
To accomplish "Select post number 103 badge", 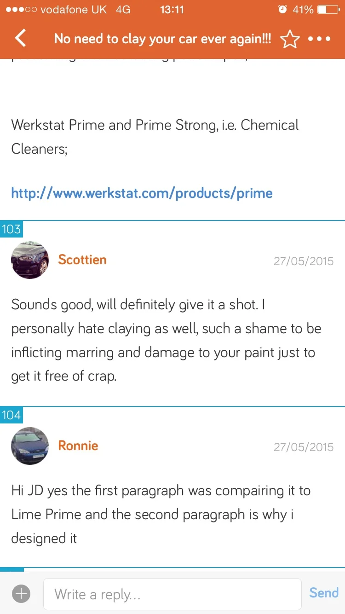I will point(11,229).
